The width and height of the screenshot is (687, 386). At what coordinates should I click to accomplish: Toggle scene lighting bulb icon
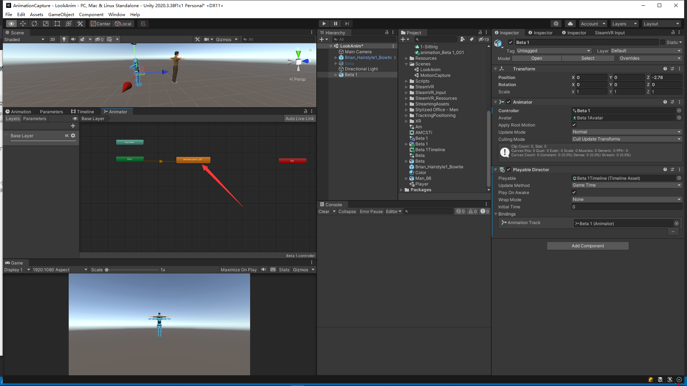pyautogui.click(x=64, y=39)
